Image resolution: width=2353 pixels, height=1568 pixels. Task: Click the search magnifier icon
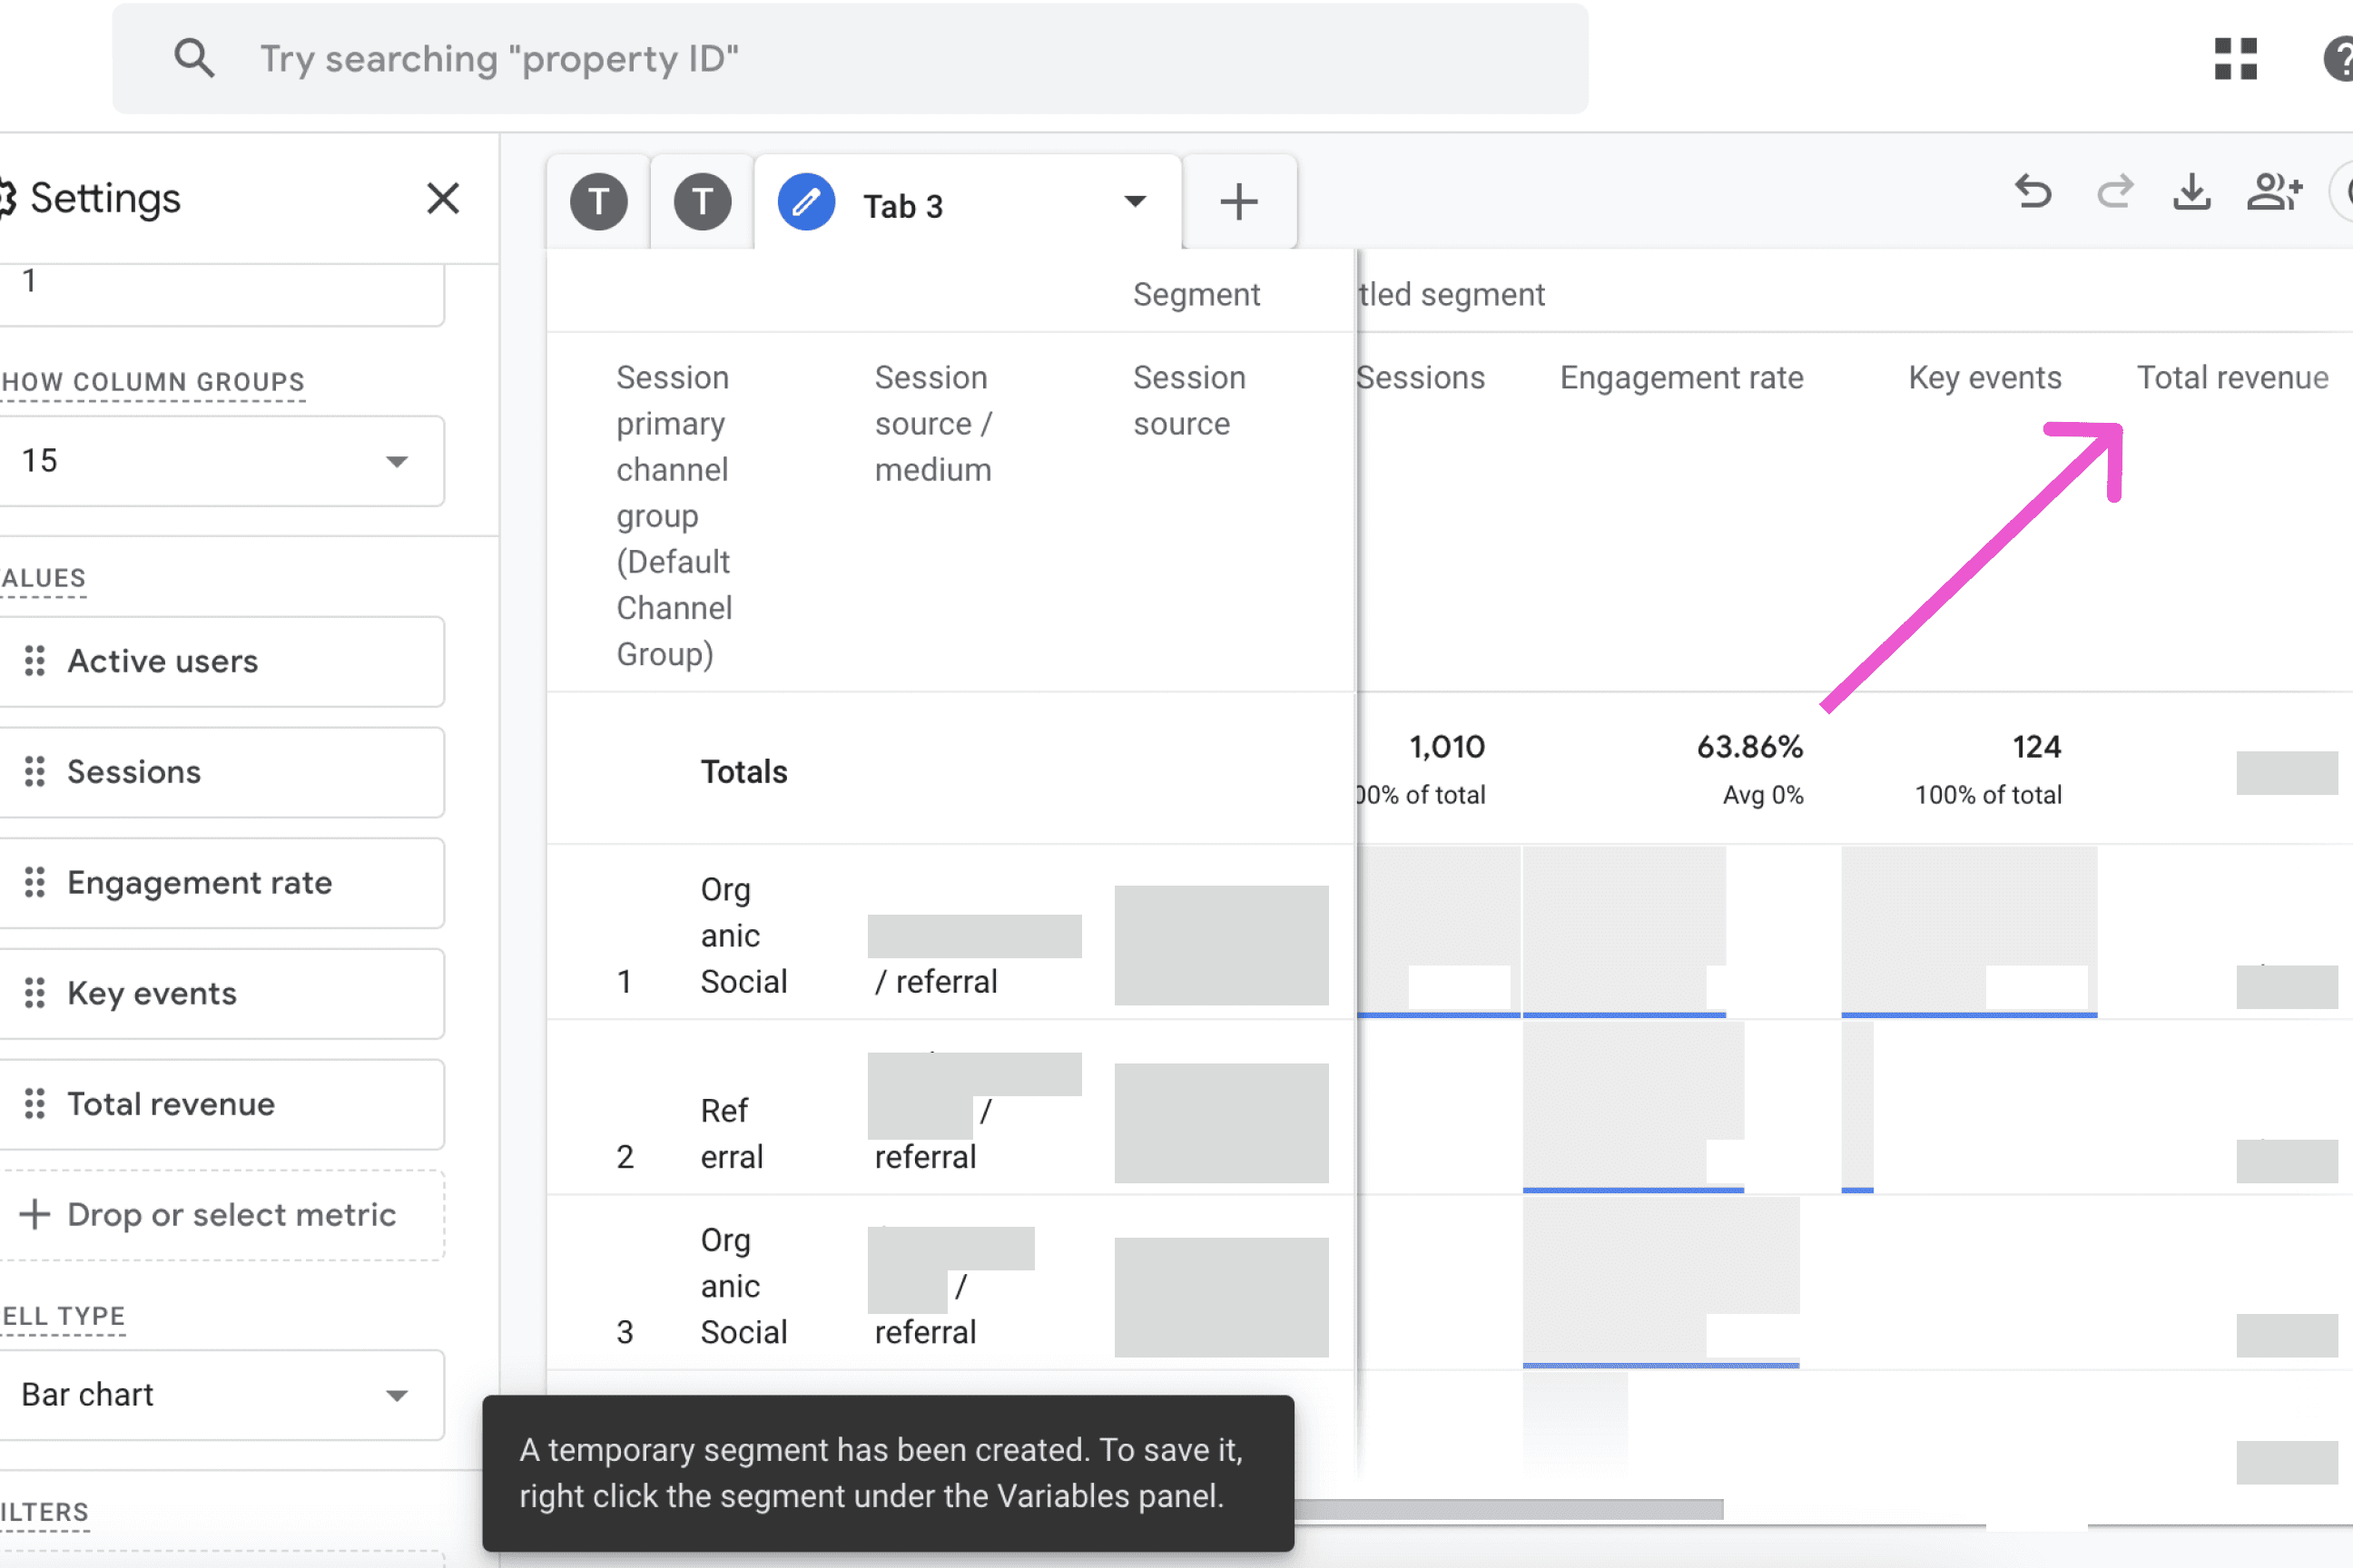[194, 58]
